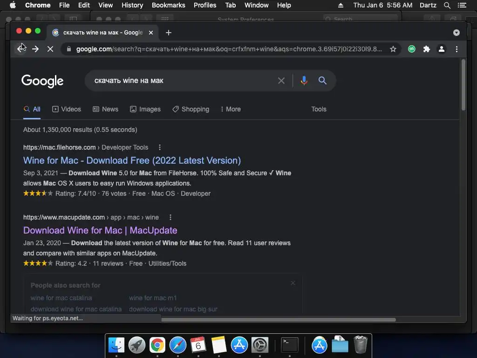The width and height of the screenshot is (477, 358).
Task: Open System Preferences from the Dock
Action: [x=260, y=345]
